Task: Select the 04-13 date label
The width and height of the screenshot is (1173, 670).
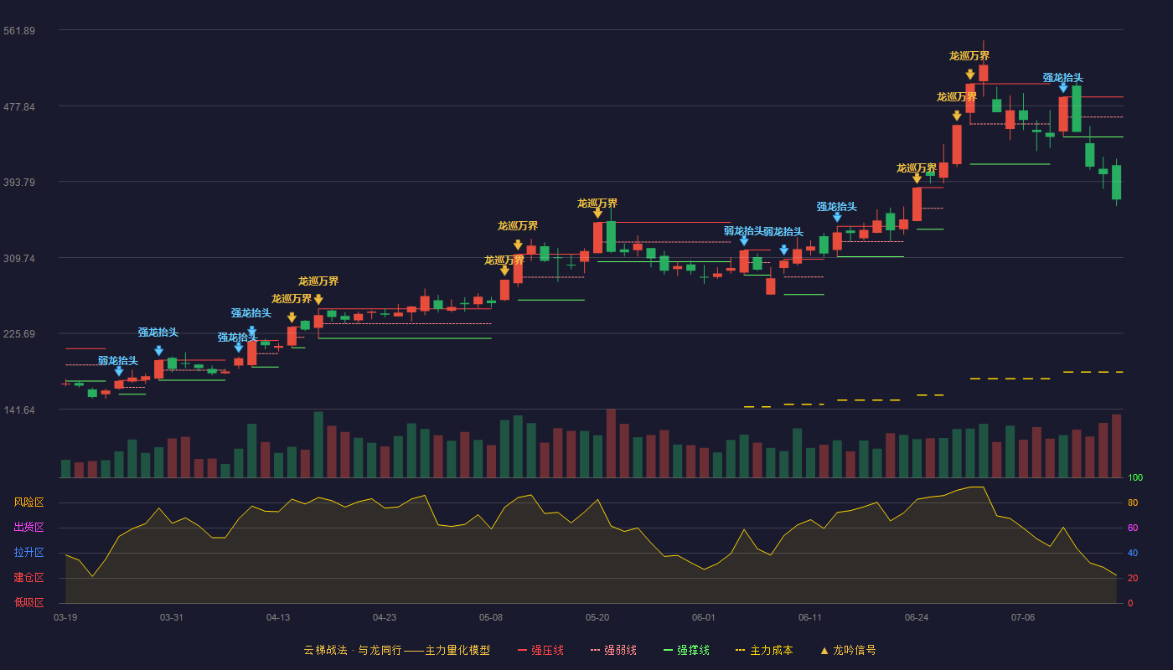Action: pyautogui.click(x=278, y=617)
